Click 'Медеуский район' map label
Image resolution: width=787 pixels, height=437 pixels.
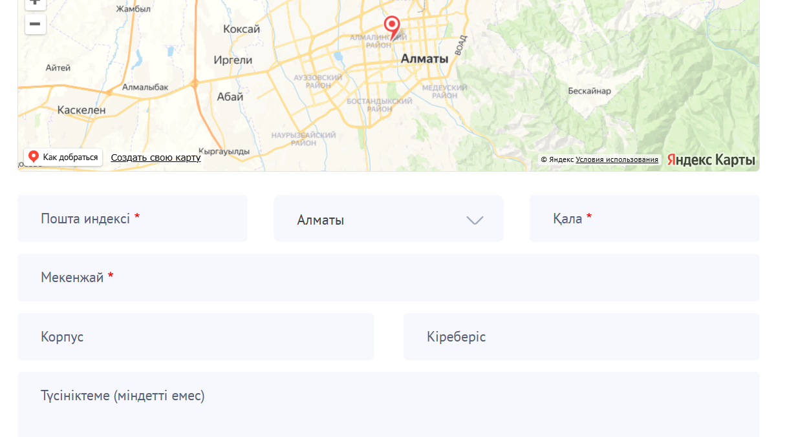point(444,91)
